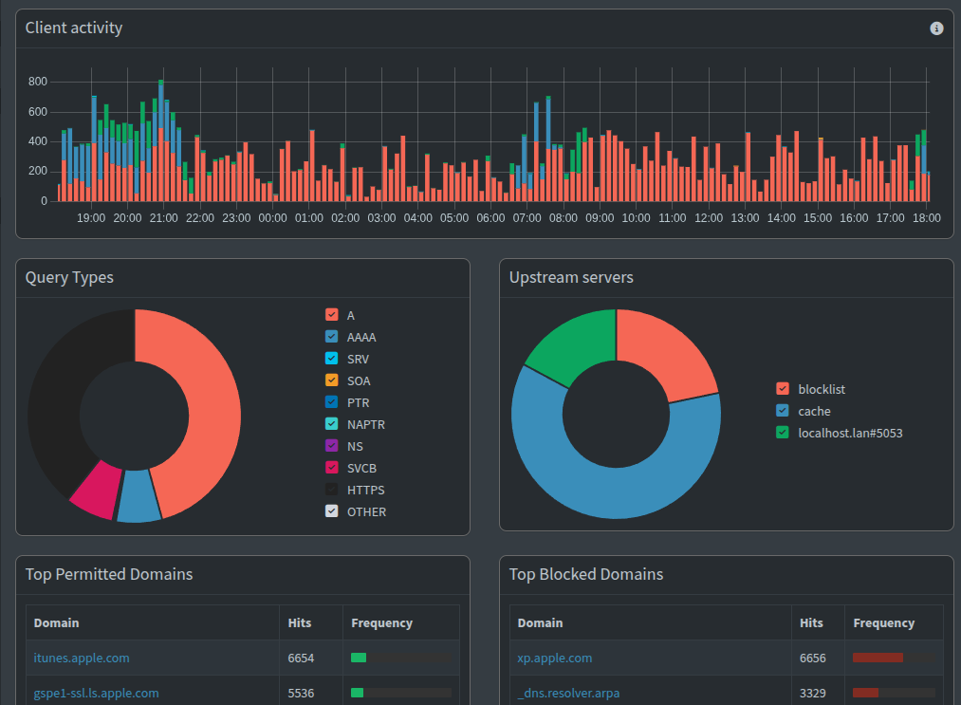961x705 pixels.
Task: Toggle the NS legend checkbox
Action: click(332, 446)
